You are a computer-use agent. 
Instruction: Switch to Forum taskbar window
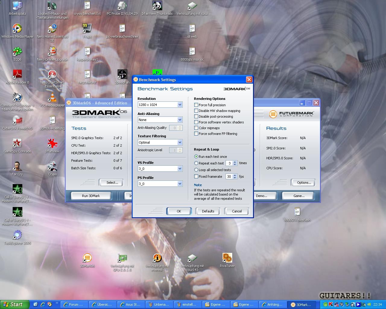click(75, 304)
